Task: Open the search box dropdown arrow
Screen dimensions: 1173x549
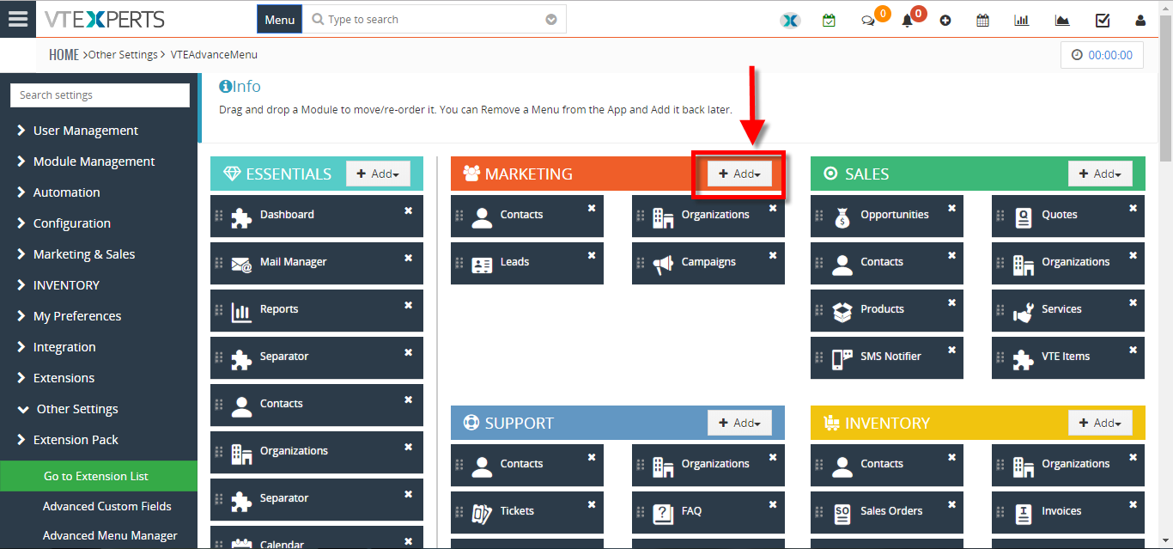Action: coord(551,20)
